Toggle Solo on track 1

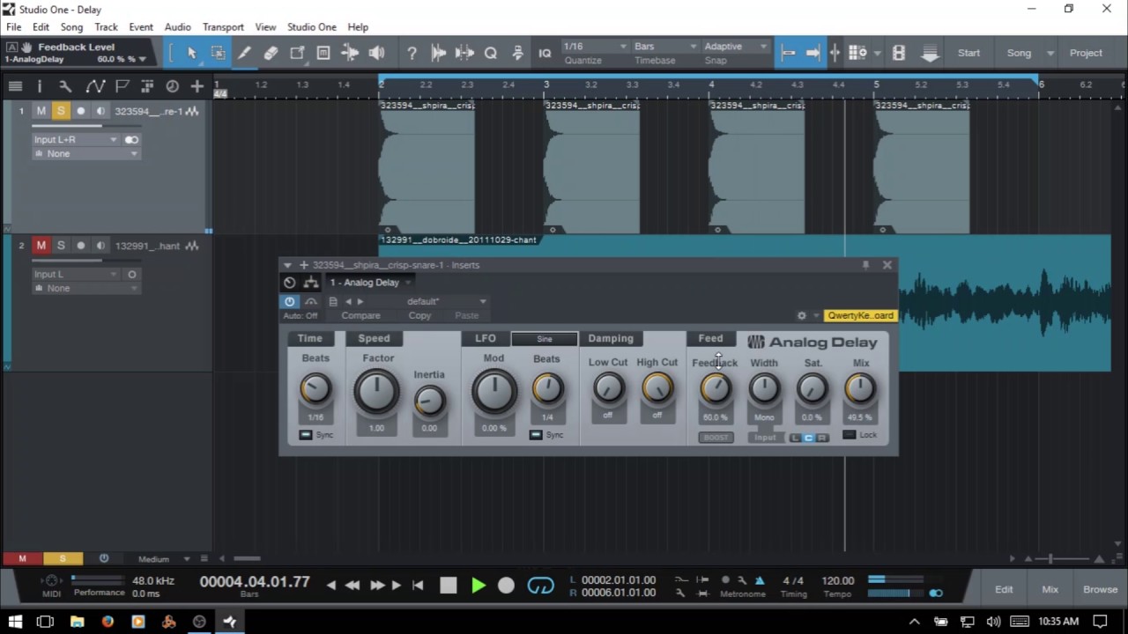pyautogui.click(x=61, y=111)
